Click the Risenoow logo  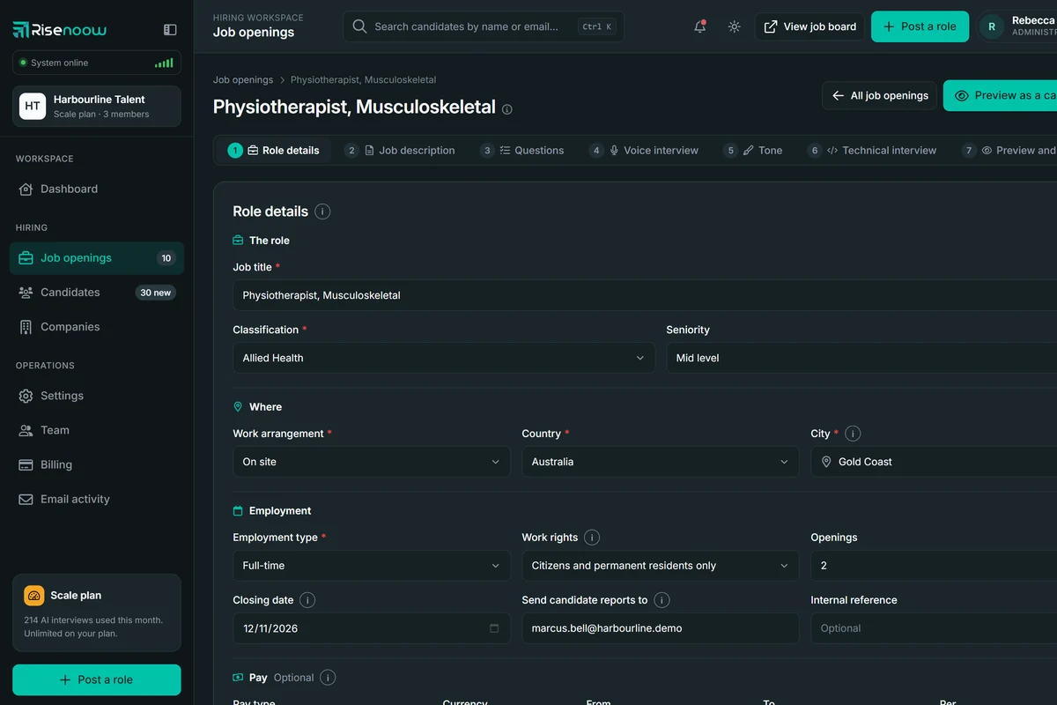[60, 30]
